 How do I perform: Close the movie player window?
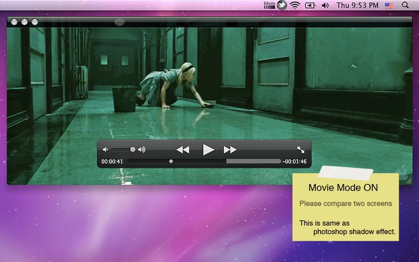(x=14, y=22)
